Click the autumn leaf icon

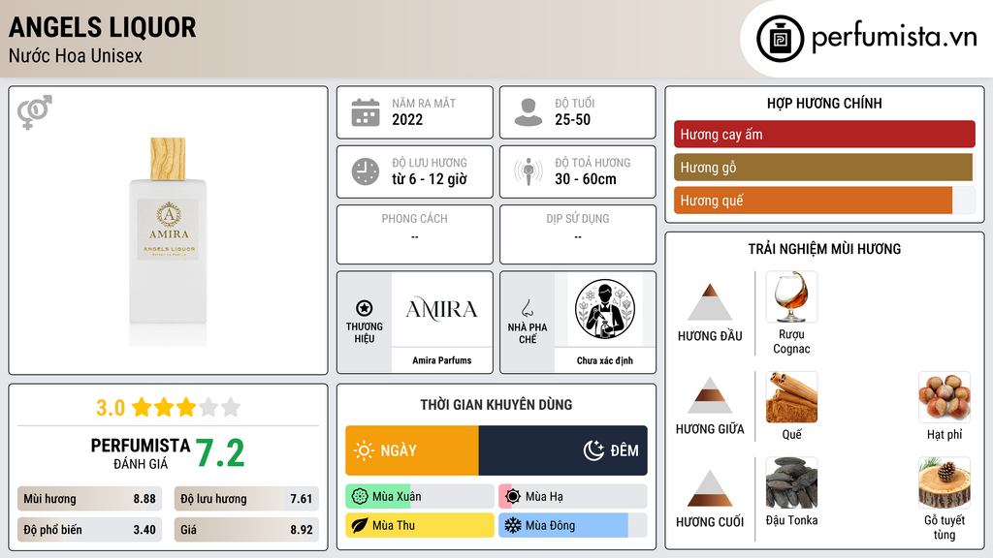coord(360,525)
